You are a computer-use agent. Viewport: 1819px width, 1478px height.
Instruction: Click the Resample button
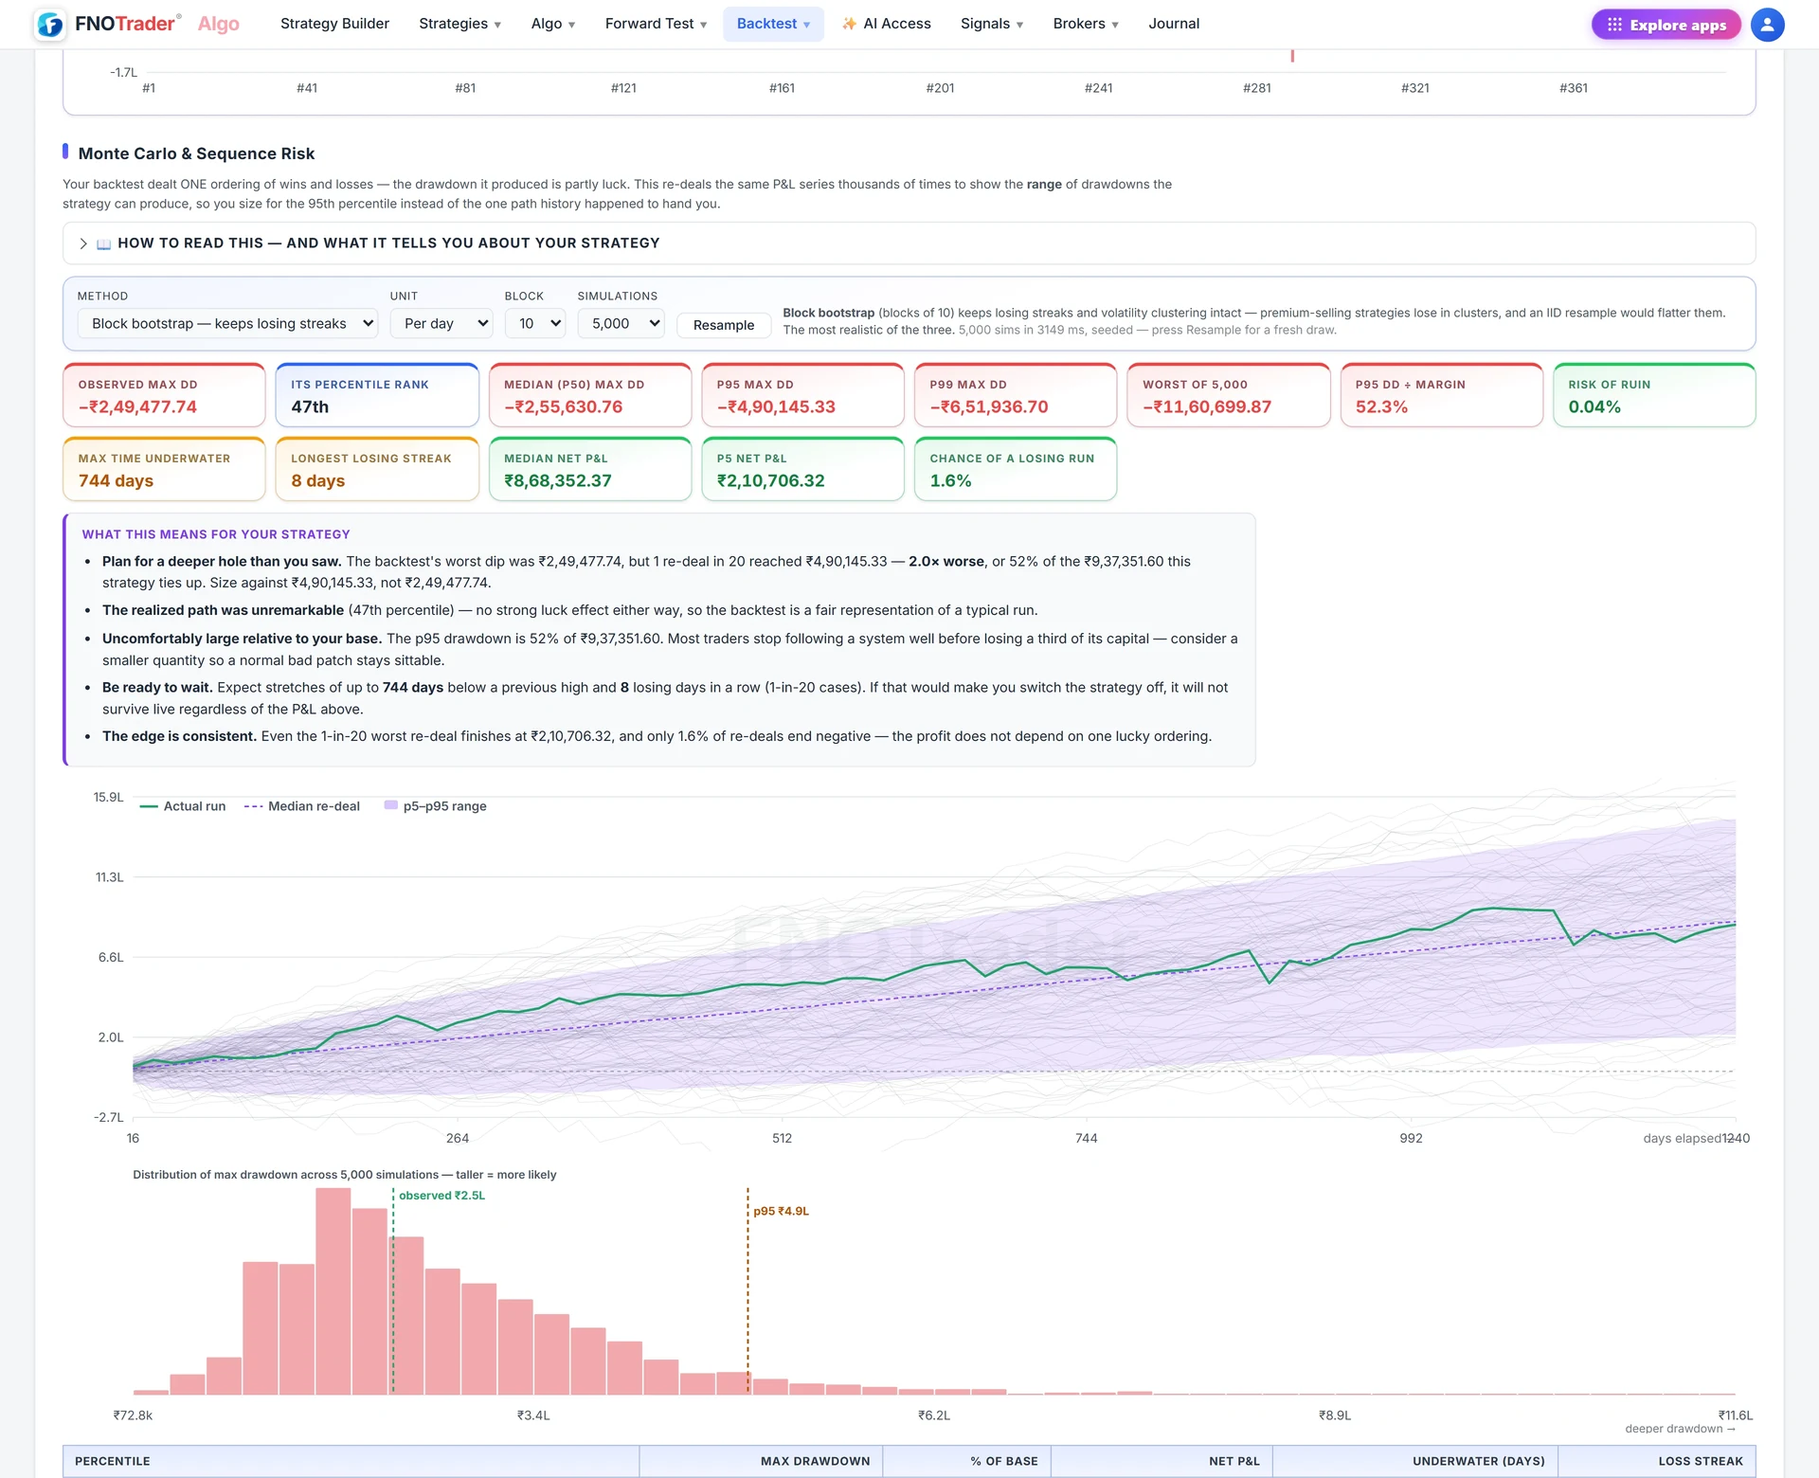point(724,325)
